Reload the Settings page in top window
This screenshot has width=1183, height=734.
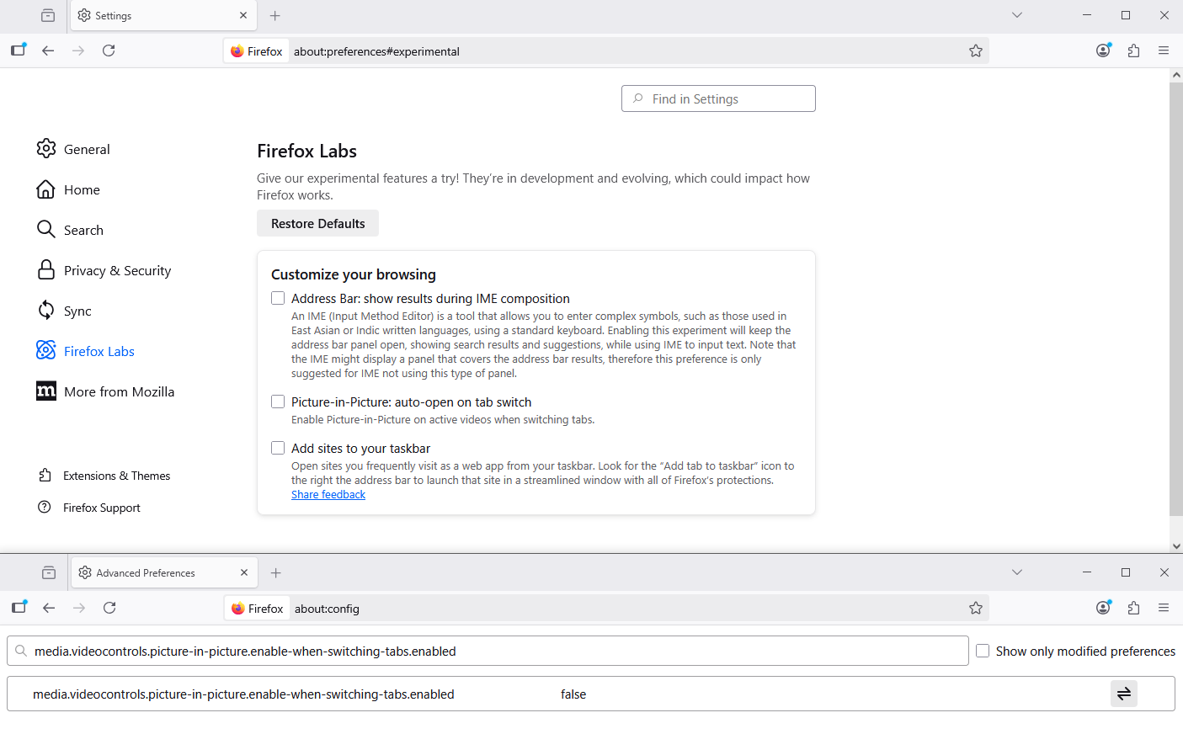109,51
